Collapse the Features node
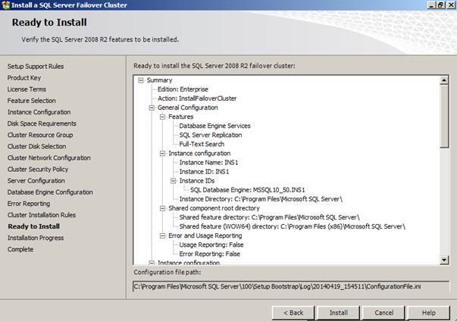Viewport: 457px width, 321px height. point(162,117)
